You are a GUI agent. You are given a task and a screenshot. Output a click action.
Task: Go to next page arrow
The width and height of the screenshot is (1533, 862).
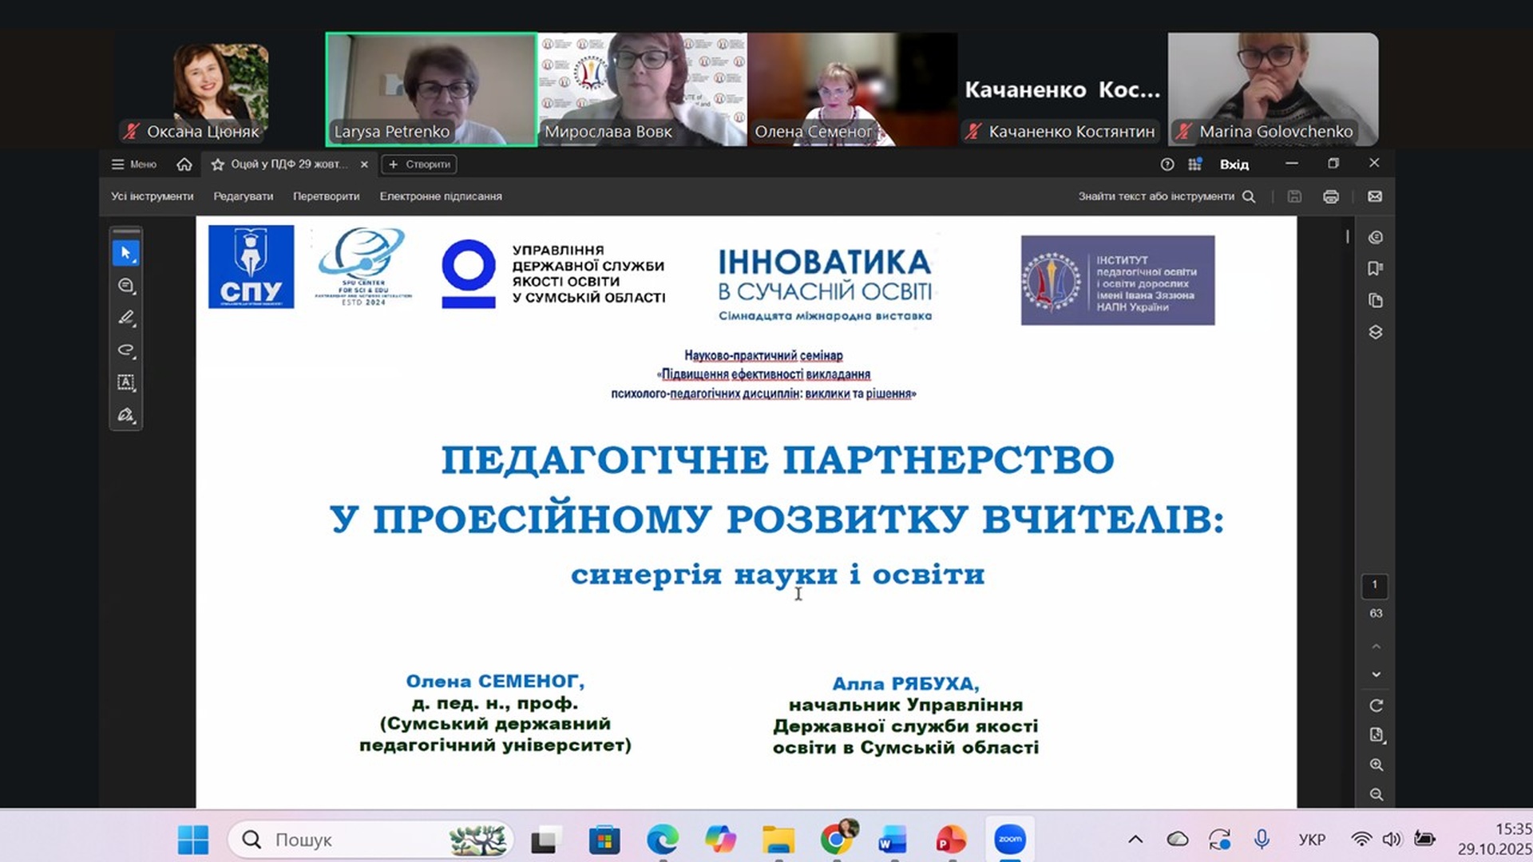click(1376, 674)
